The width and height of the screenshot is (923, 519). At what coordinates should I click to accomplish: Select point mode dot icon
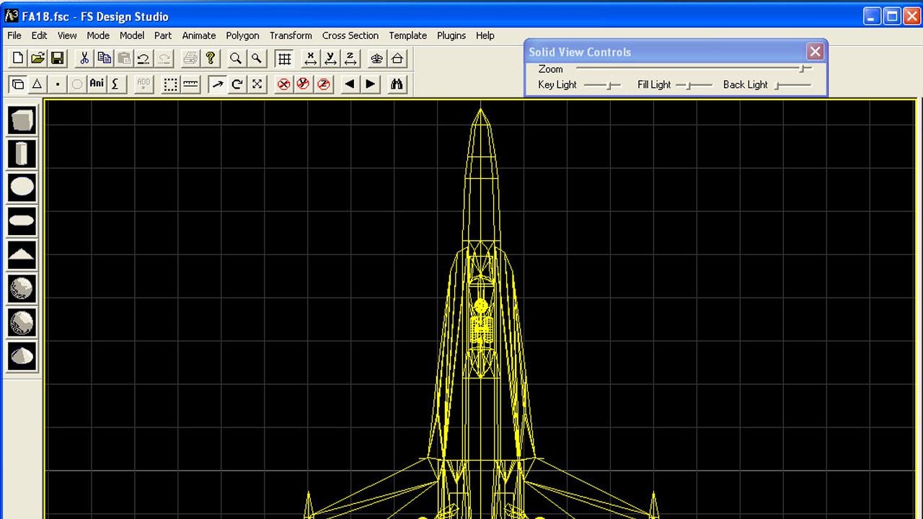(57, 84)
